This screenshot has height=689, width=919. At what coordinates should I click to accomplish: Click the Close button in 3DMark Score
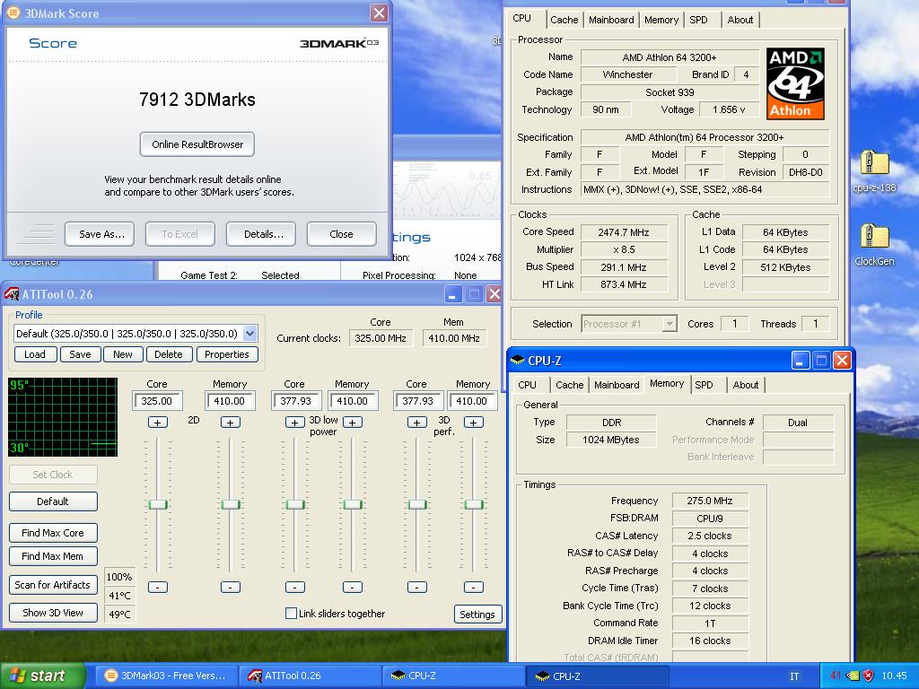(x=342, y=234)
